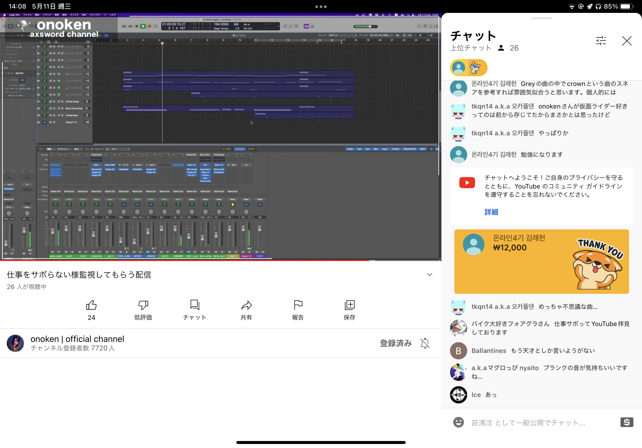Tap Ice user avatar in chat
Image resolution: width=642 pixels, height=448 pixels.
[458, 395]
